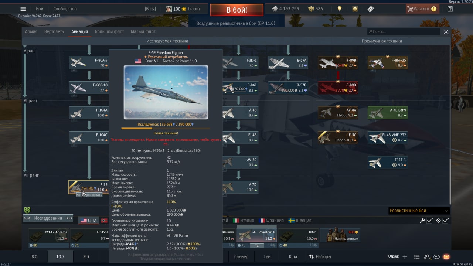Select the F-80A-5 aircraft card

coord(89,63)
